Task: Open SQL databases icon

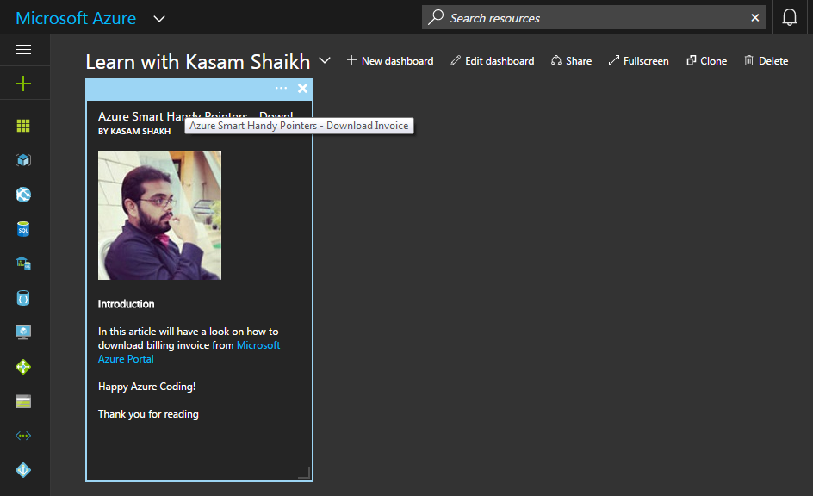Action: pos(23,229)
